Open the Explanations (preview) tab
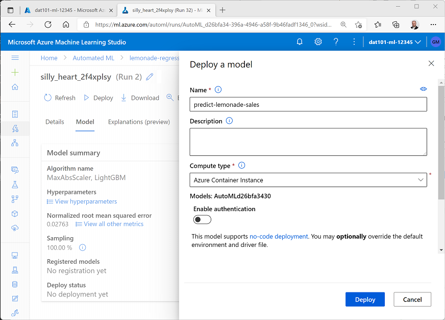Image resolution: width=445 pixels, height=320 pixels. [x=139, y=122]
